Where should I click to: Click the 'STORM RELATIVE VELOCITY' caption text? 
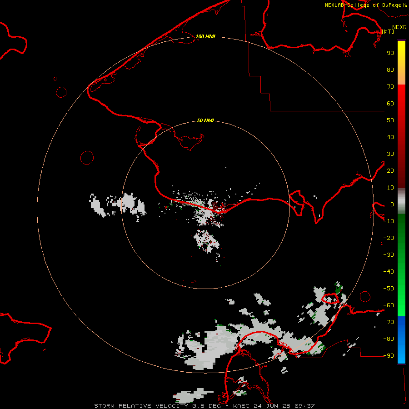[x=141, y=406]
